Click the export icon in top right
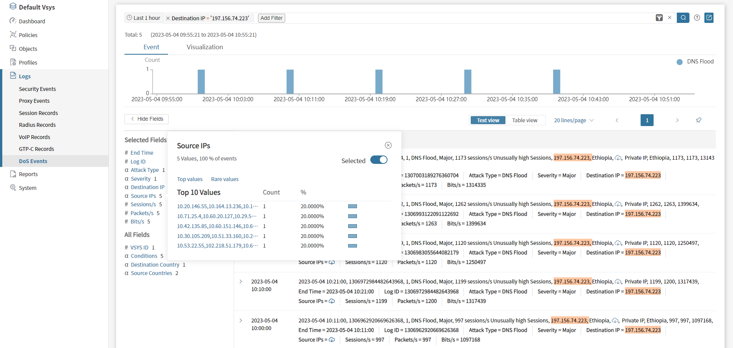The image size is (733, 348). coord(709,18)
